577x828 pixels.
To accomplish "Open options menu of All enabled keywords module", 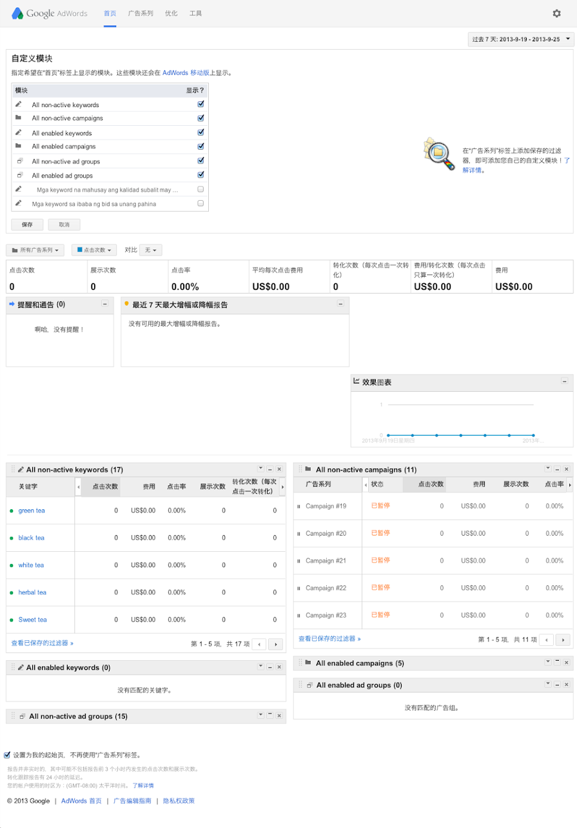I will (x=260, y=667).
